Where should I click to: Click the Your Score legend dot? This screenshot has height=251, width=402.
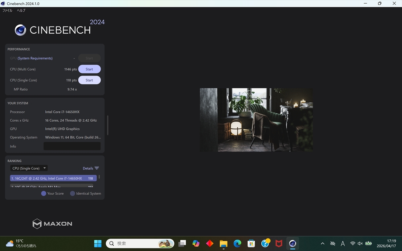click(x=43, y=194)
